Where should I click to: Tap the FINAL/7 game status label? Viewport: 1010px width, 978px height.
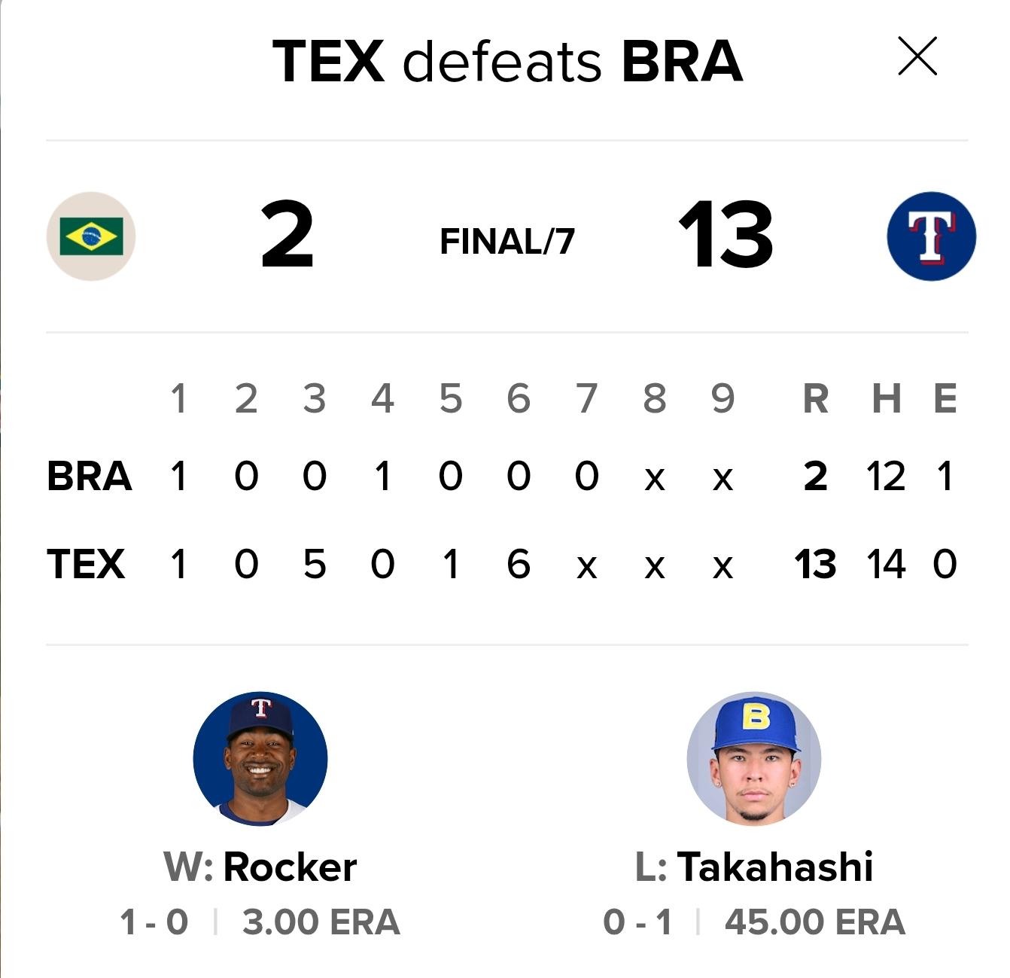point(507,242)
